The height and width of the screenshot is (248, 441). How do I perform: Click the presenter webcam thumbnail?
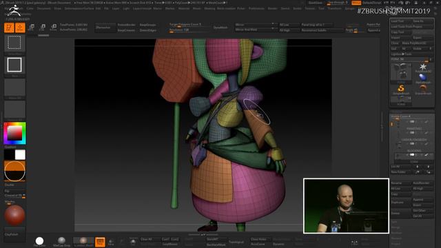pos(346,206)
